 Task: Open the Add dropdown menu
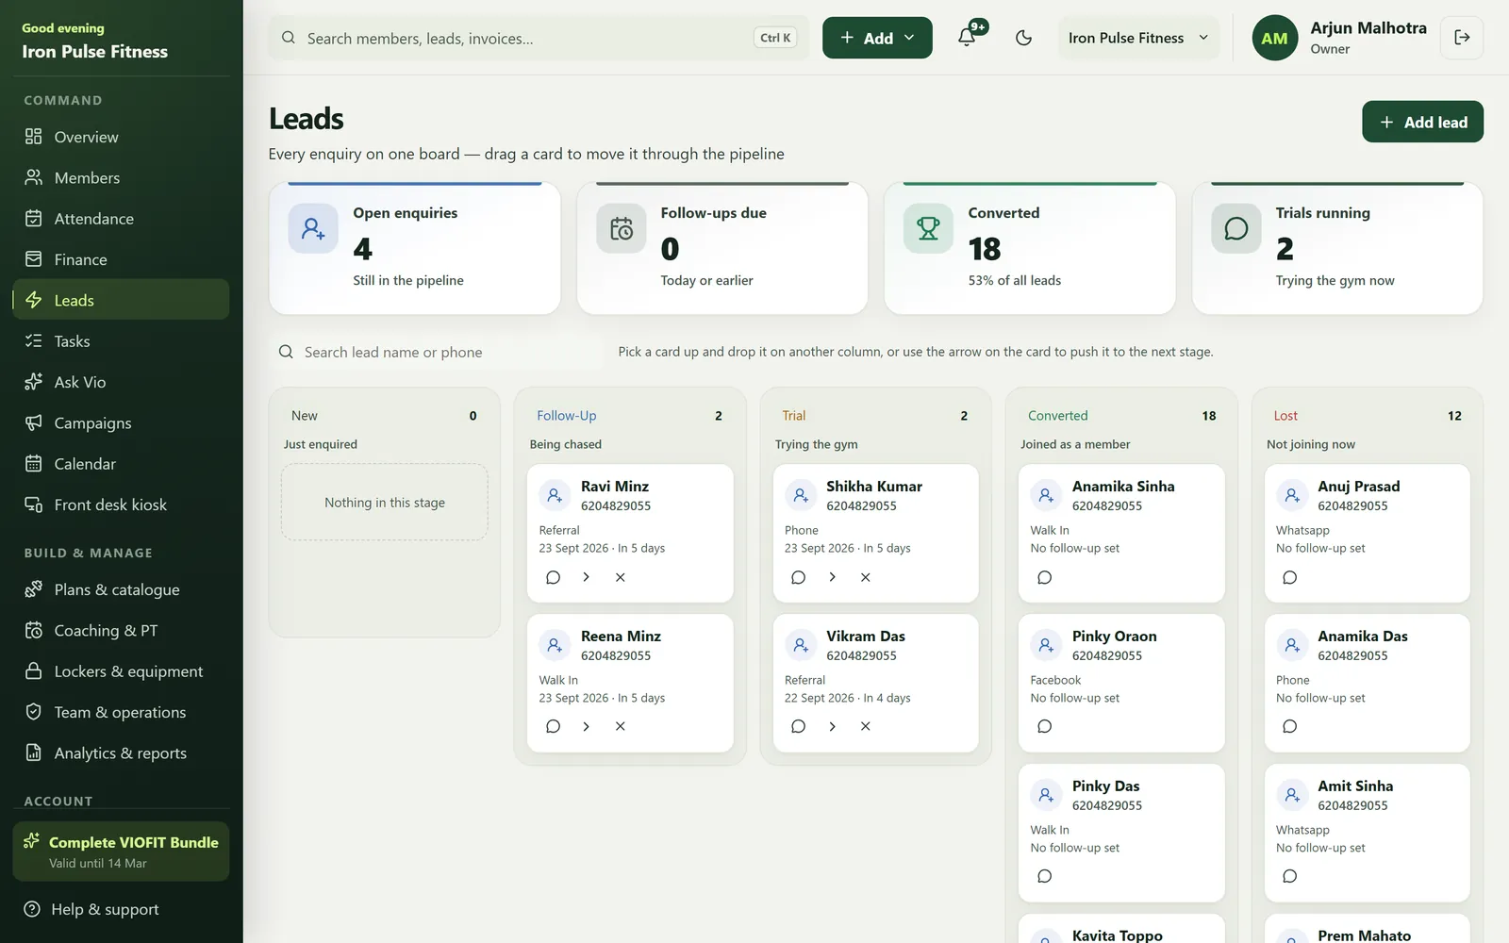click(x=877, y=38)
